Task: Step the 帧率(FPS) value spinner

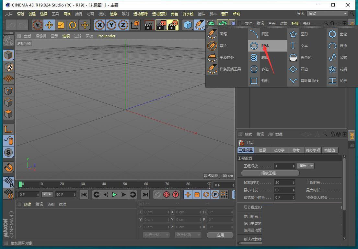Action: [294, 183]
